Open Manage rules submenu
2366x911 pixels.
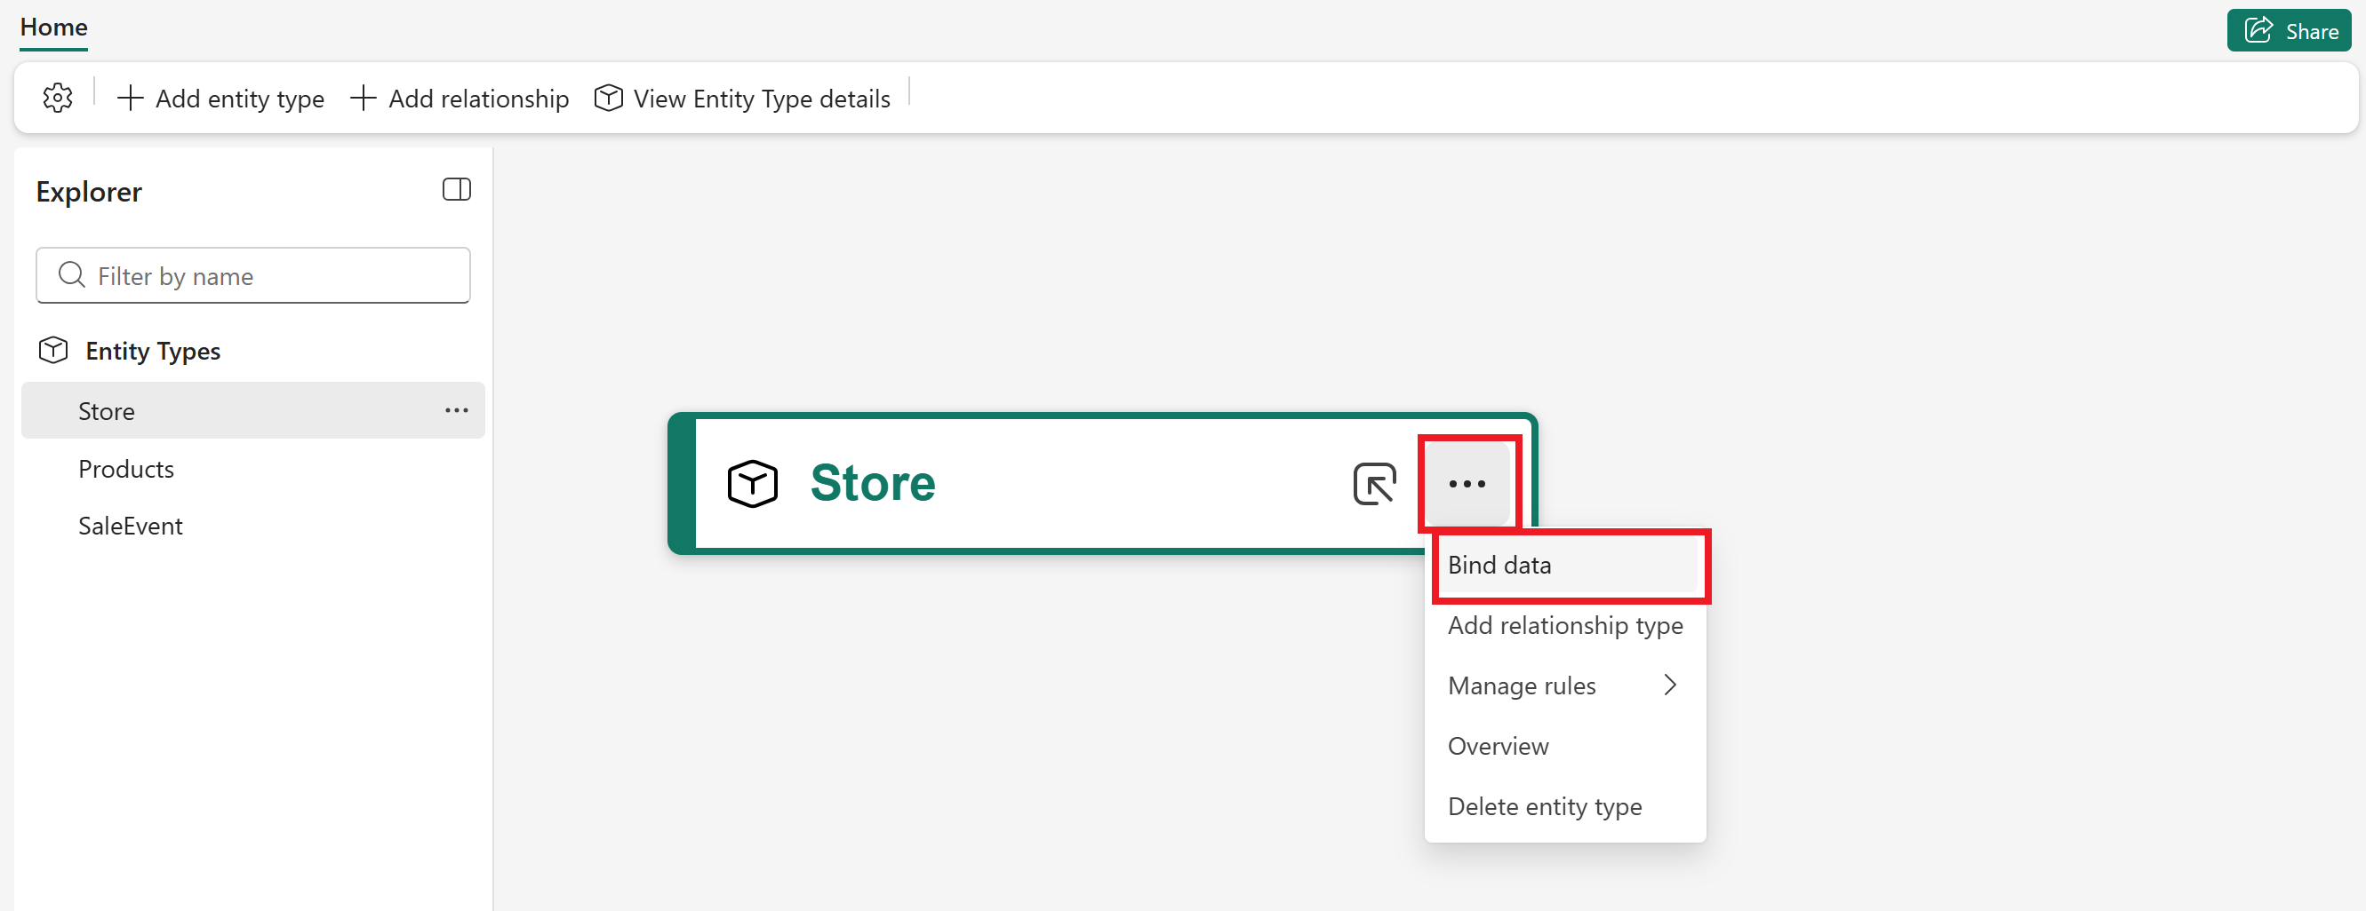pyautogui.click(x=1565, y=686)
